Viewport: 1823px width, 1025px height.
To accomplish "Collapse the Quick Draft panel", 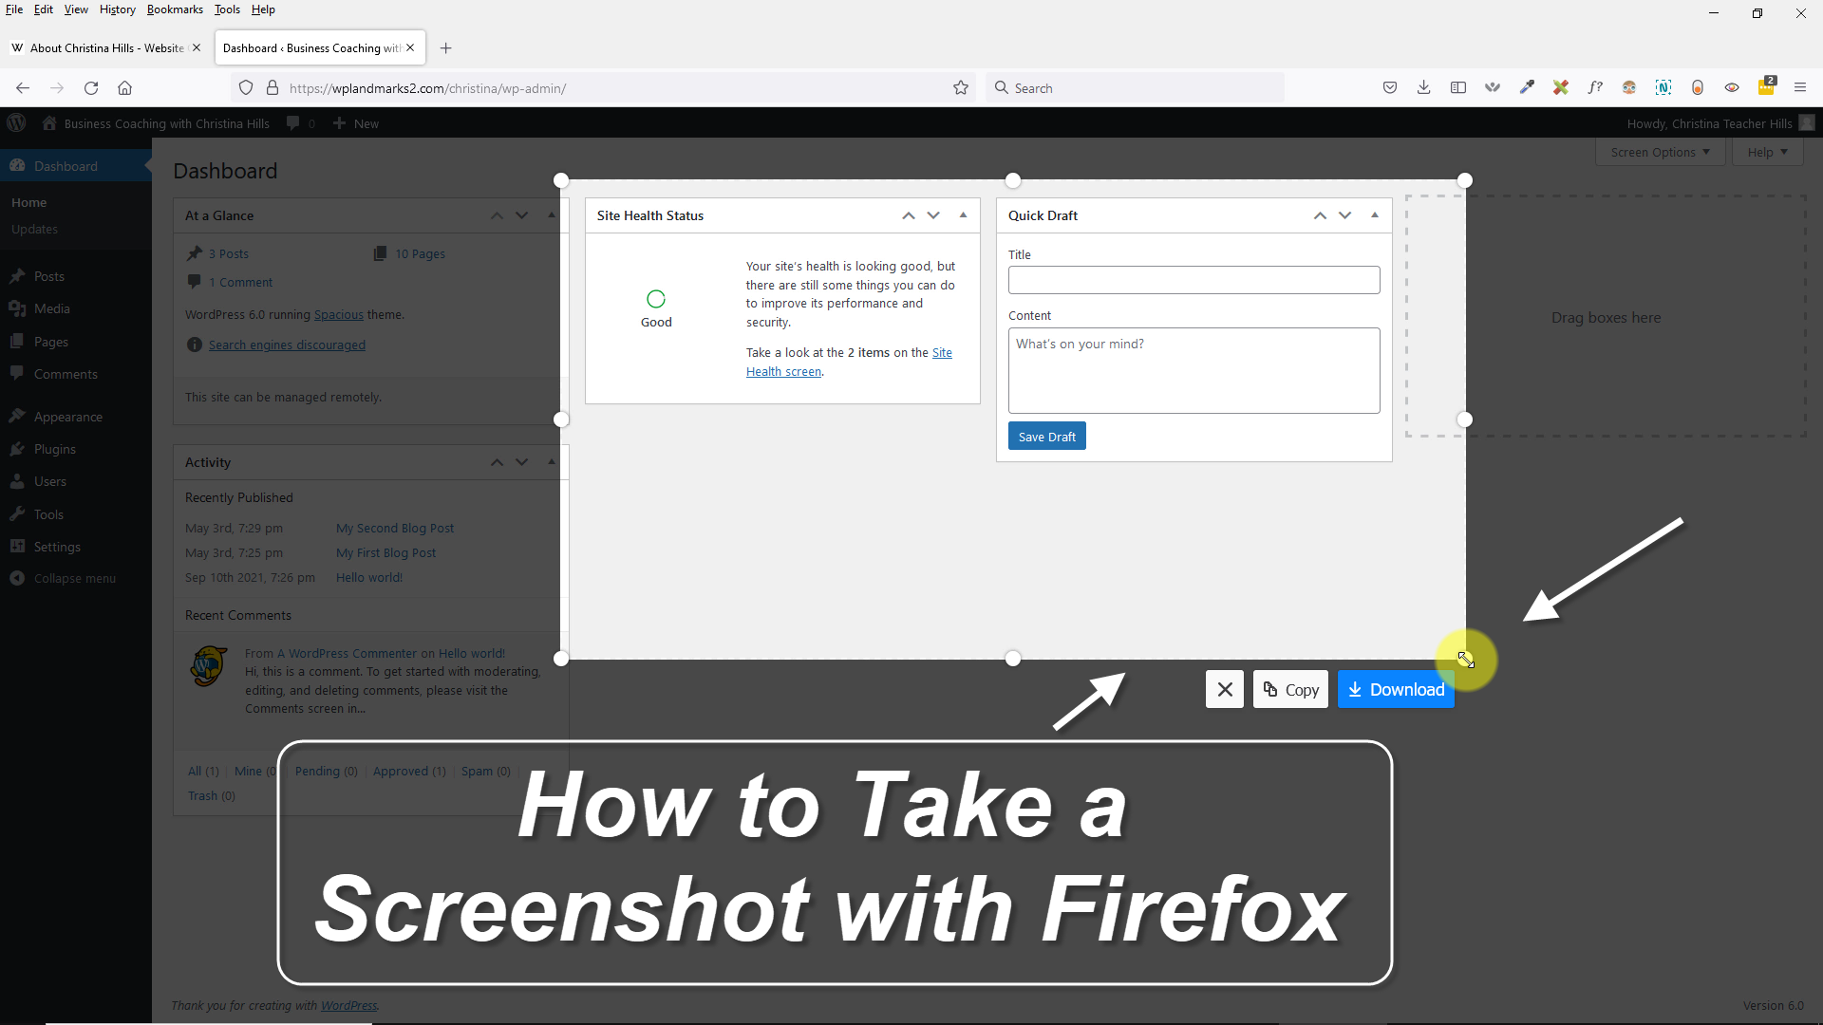I will [x=1374, y=215].
